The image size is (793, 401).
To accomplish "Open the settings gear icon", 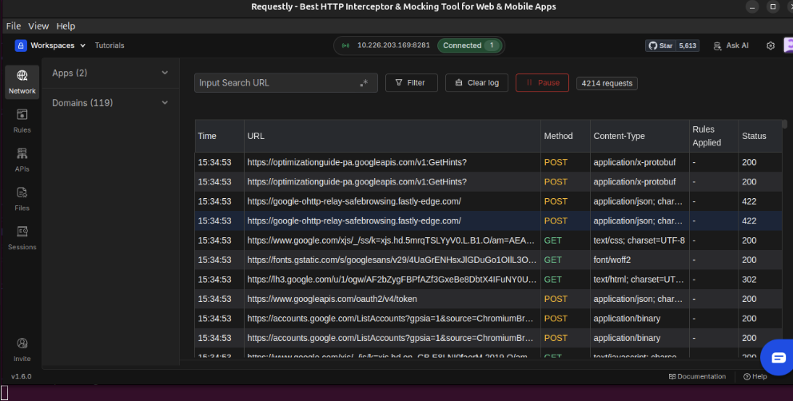I will (771, 46).
